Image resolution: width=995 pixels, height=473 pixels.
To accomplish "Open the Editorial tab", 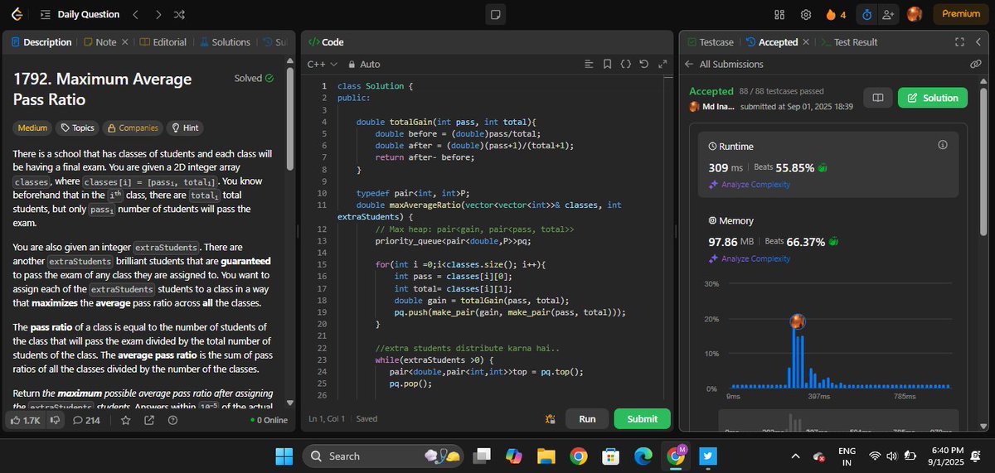I will pos(163,42).
